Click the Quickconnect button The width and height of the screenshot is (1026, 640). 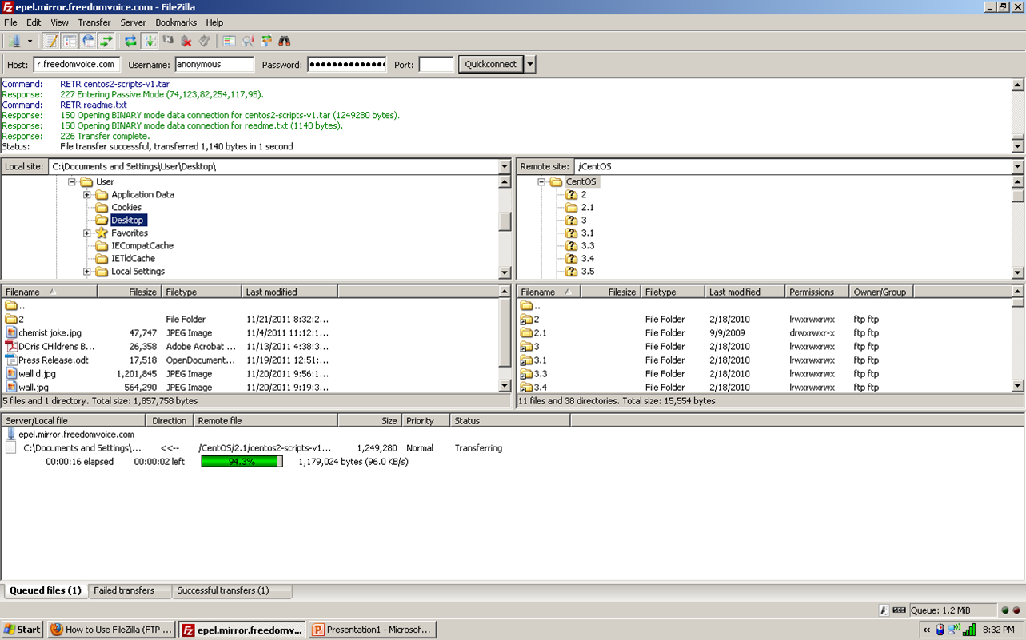[x=491, y=64]
